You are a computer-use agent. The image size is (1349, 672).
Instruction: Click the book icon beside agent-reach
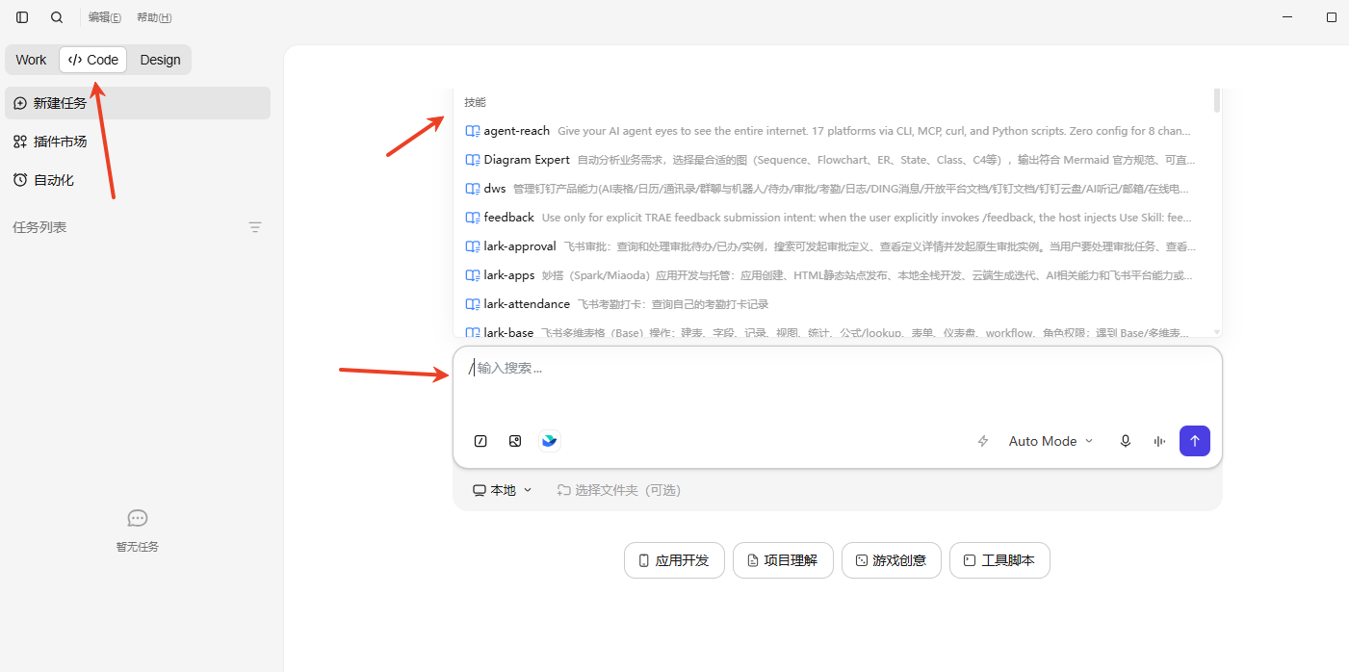click(473, 131)
